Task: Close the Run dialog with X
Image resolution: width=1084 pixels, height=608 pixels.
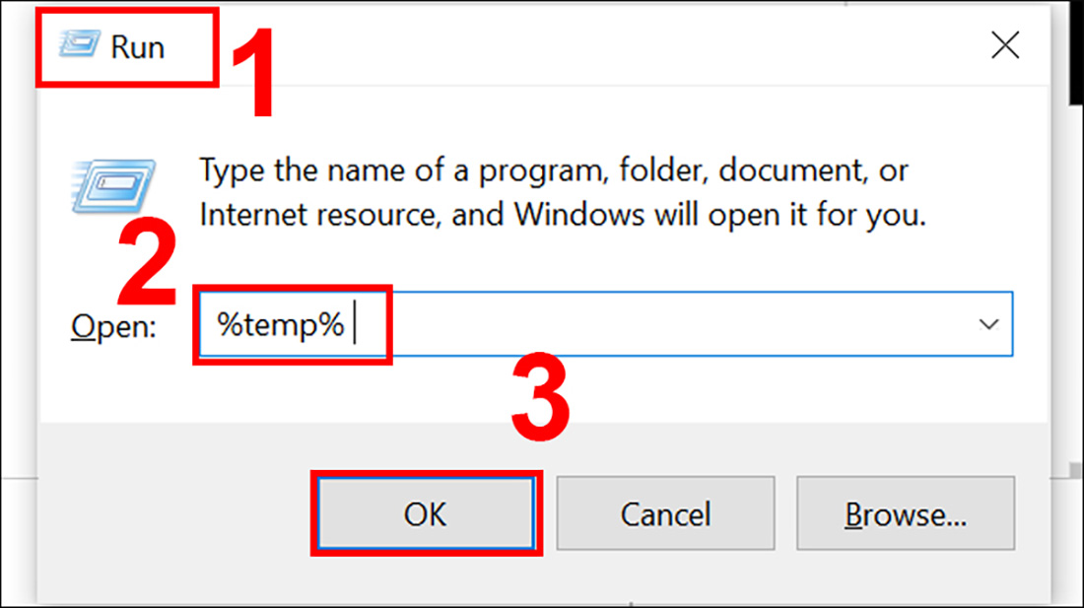Action: (x=1004, y=46)
